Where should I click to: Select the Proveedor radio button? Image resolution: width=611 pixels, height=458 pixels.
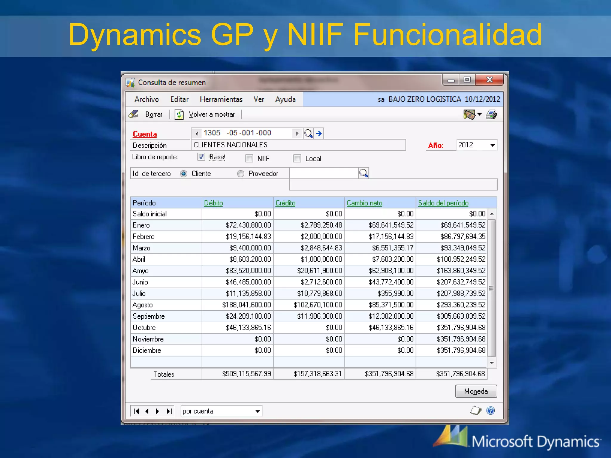tap(240, 174)
